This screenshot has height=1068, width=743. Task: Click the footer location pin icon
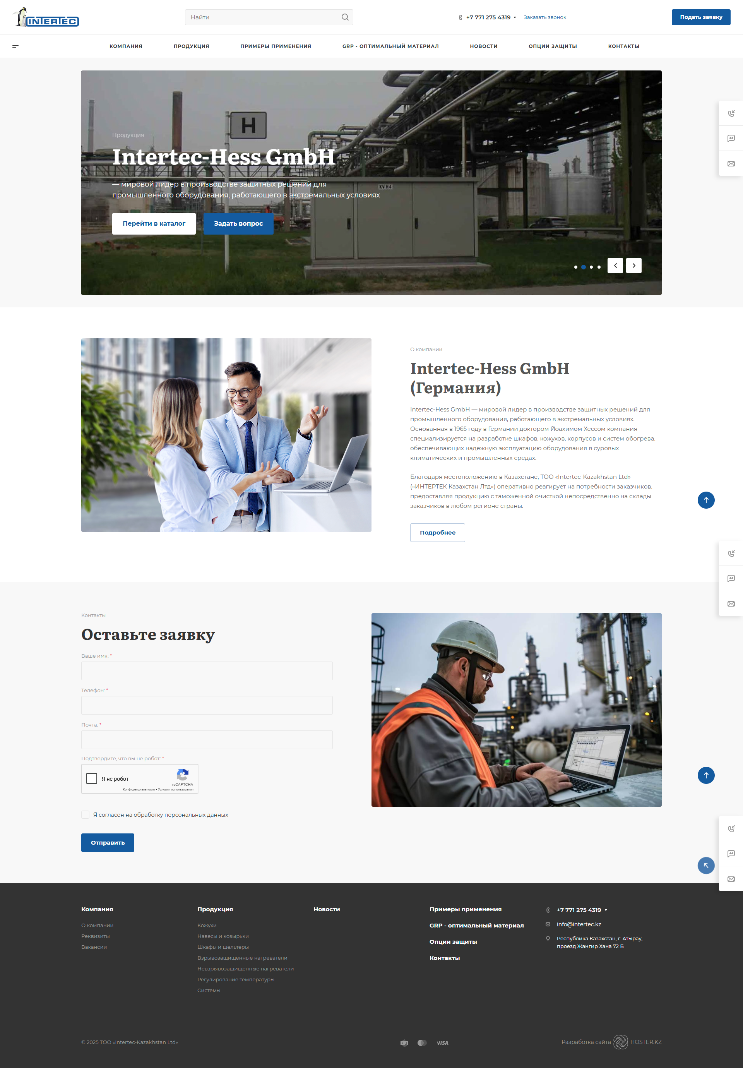pyautogui.click(x=548, y=939)
